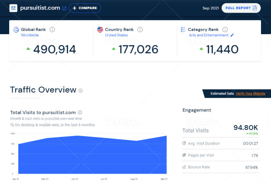Click the pages per visit value 1.79

point(255,156)
